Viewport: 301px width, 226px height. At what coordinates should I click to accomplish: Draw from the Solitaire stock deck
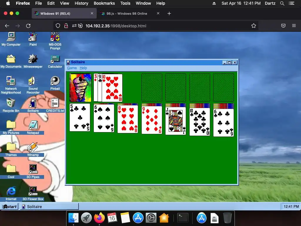(80, 88)
